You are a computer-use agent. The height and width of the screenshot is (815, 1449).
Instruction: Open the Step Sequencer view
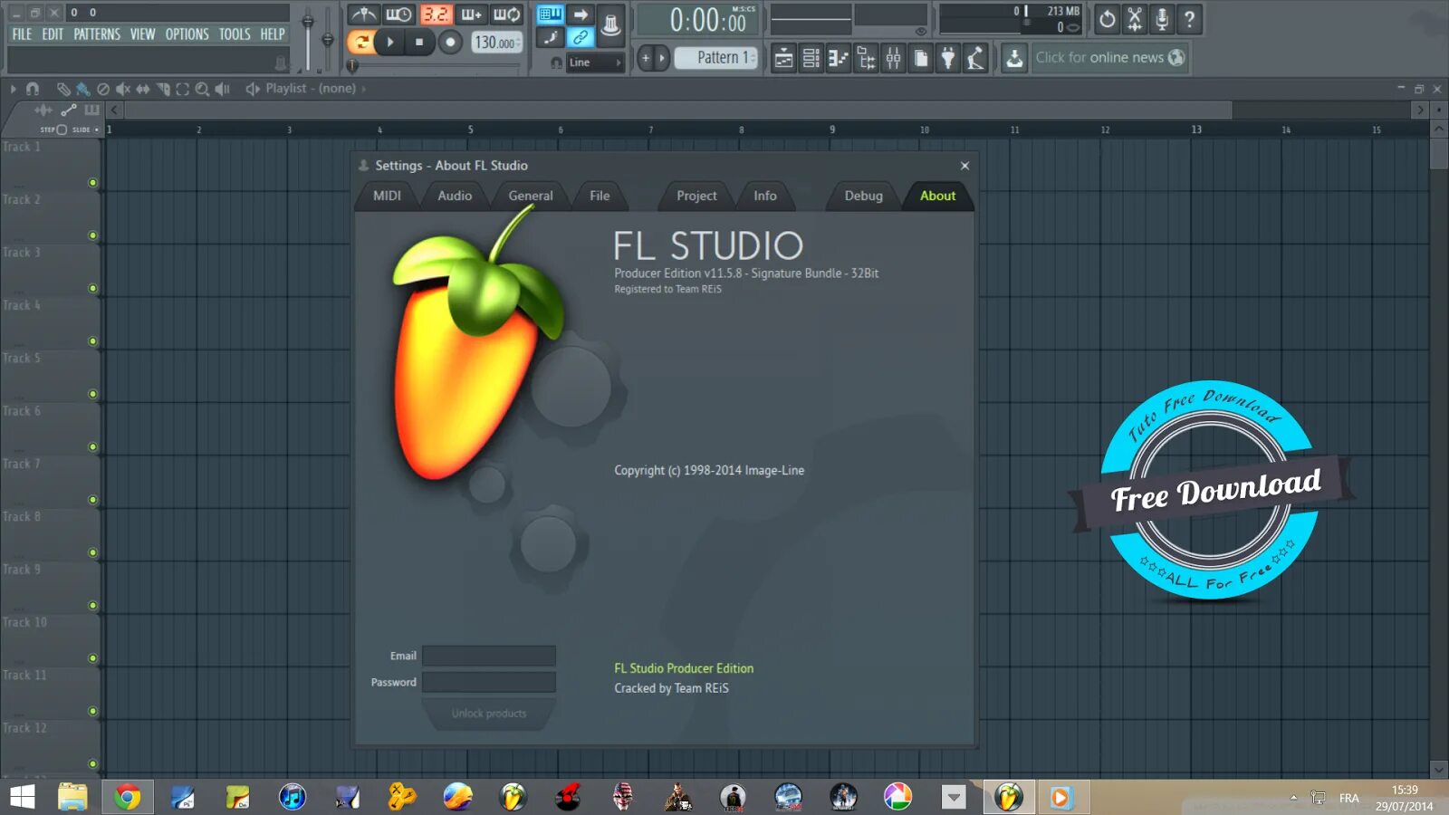pyautogui.click(x=811, y=59)
